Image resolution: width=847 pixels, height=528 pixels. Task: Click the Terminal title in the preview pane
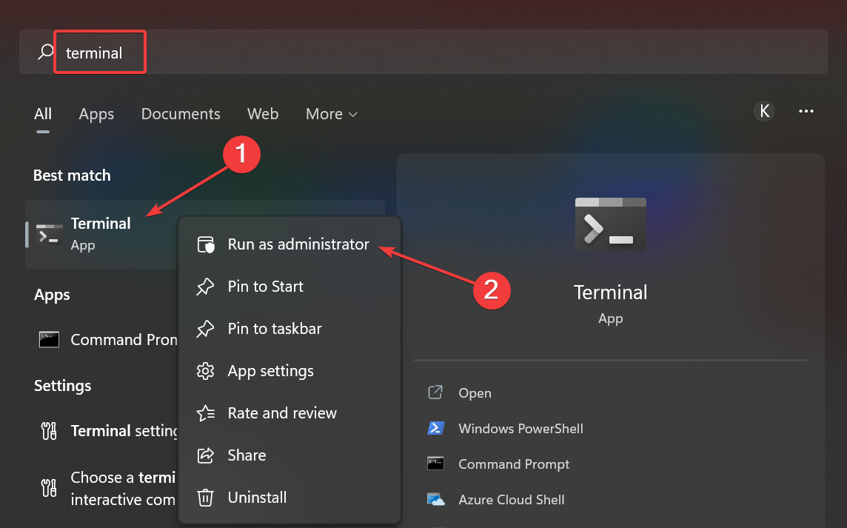tap(610, 293)
